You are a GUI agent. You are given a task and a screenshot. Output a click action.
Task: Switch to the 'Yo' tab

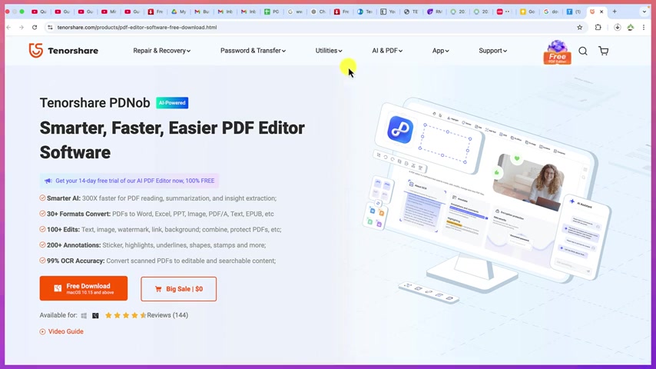point(388,12)
